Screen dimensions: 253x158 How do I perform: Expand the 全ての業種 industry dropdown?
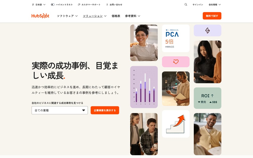pyautogui.click(x=60, y=110)
